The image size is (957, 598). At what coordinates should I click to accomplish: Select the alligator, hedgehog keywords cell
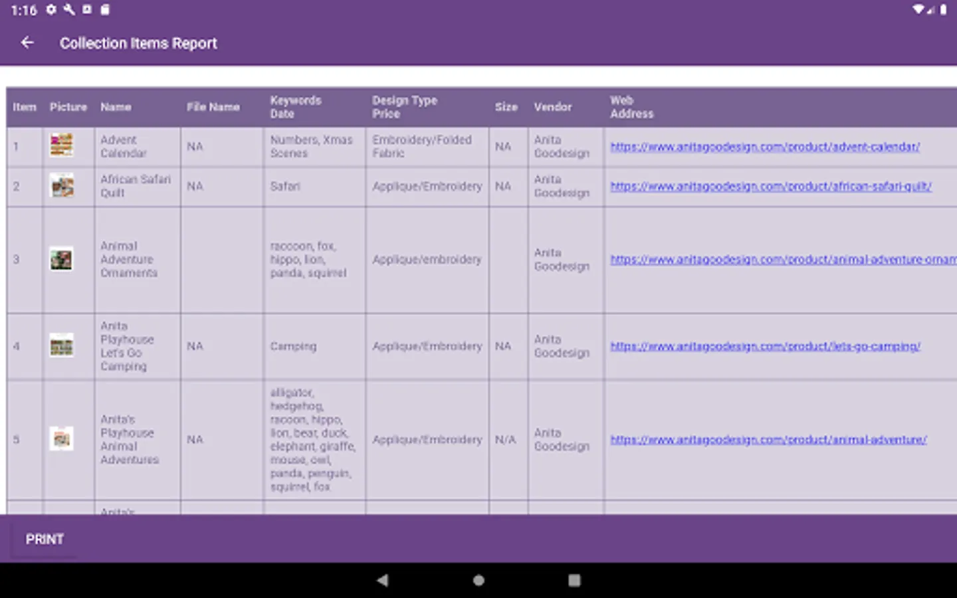tap(314, 440)
